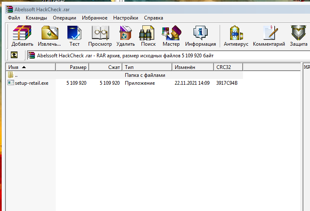Go up one folder level arrow button
310x211 pixels.
pyautogui.click(x=14, y=55)
